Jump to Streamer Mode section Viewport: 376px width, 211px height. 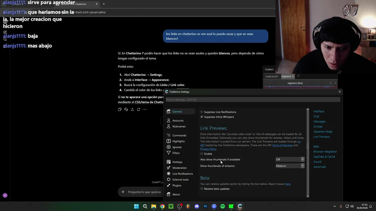point(323,132)
